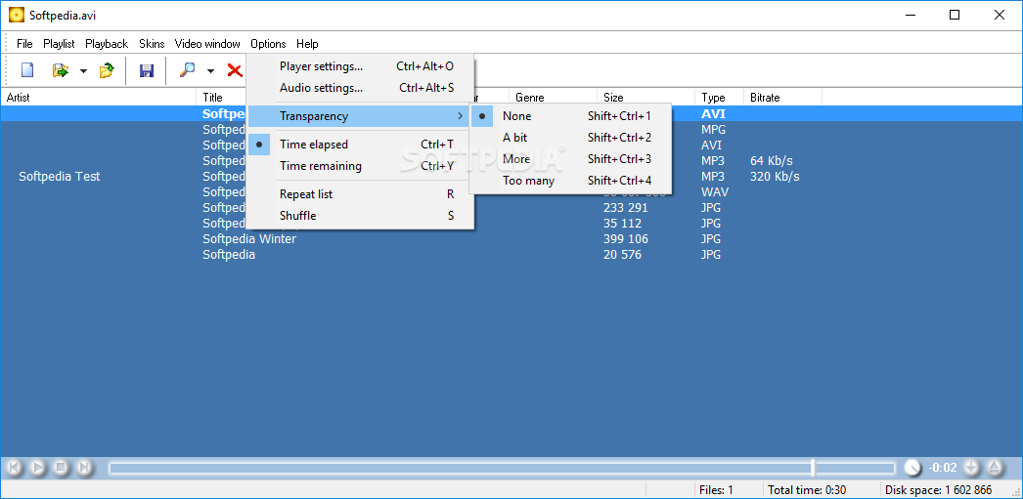Click the add files folder with green arrow icon

61,70
